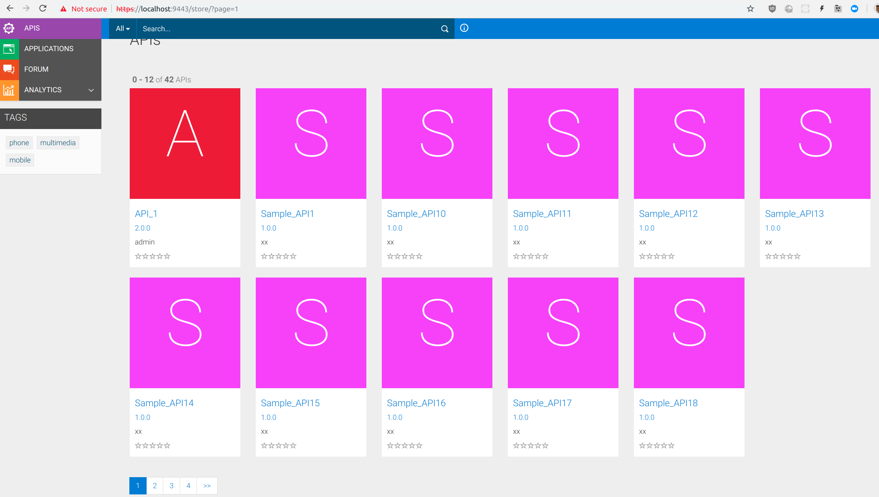
Task: Click the APIs gear icon in sidebar
Action: point(9,28)
